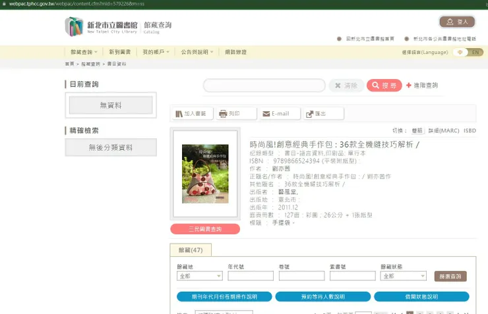
Task: Expand the 我的帳戶 menu
Action: [x=156, y=52]
